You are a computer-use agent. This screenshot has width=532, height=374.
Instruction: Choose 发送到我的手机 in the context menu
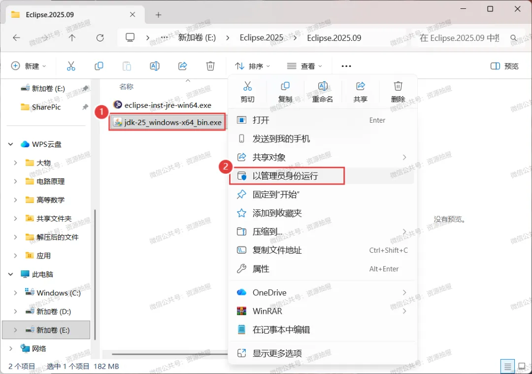pos(322,138)
